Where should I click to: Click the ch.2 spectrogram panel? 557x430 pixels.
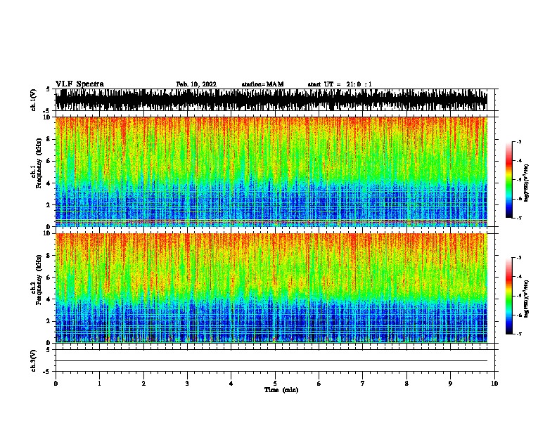click(x=271, y=288)
